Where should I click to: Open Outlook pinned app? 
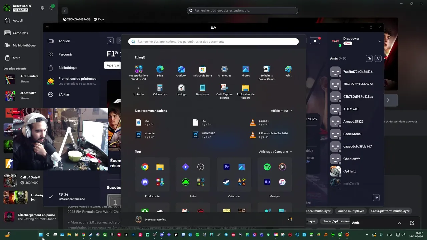181,71
